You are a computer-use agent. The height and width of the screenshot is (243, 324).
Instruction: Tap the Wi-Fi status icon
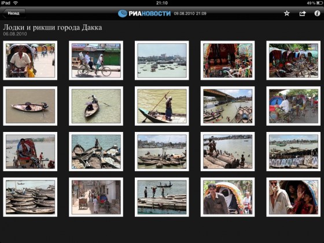pyautogui.click(x=16, y=3)
